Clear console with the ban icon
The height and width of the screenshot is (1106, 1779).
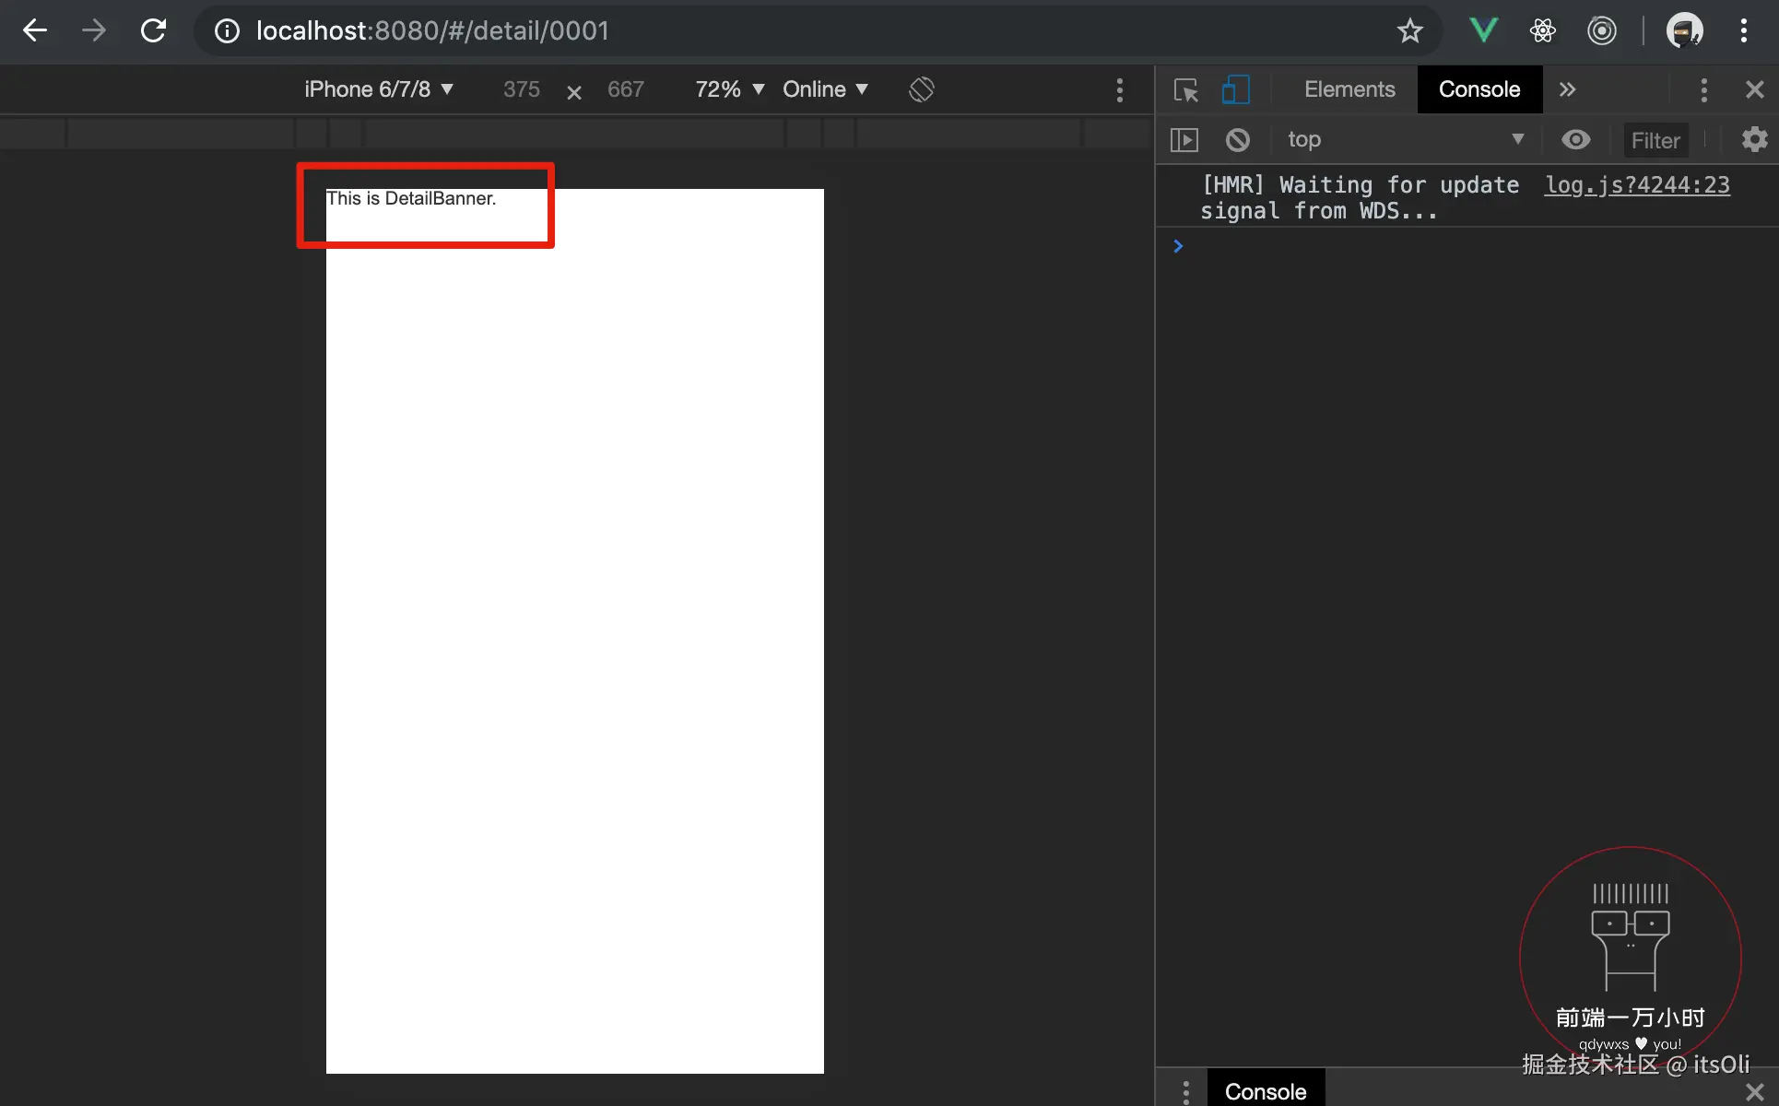[1238, 140]
